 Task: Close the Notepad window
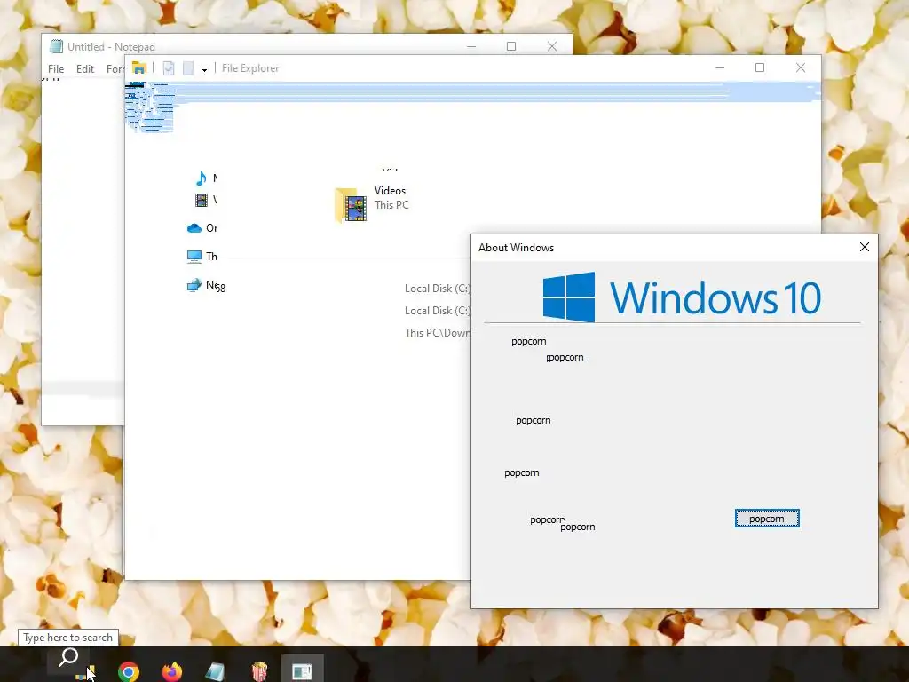point(552,46)
